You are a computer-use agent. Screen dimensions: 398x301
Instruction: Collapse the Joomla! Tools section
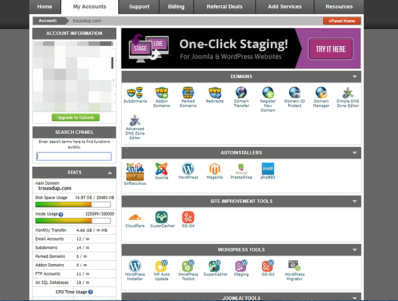point(355,298)
